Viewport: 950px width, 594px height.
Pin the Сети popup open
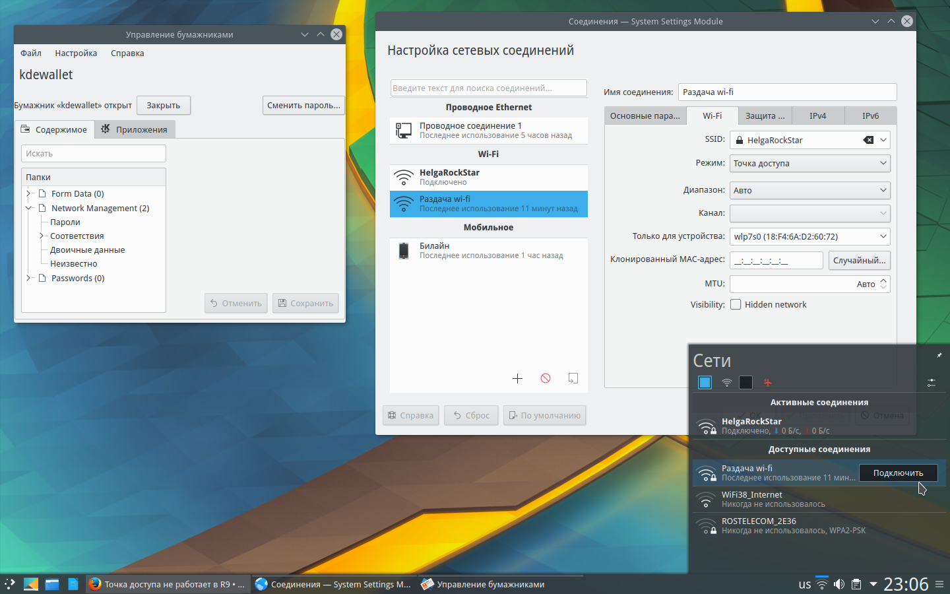(x=939, y=355)
